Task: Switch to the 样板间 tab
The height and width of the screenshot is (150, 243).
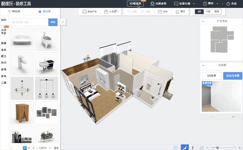Action: point(14,11)
